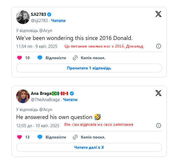
Task: Copy link icon on Ana Braga's tweet
Action: (x=75, y=137)
